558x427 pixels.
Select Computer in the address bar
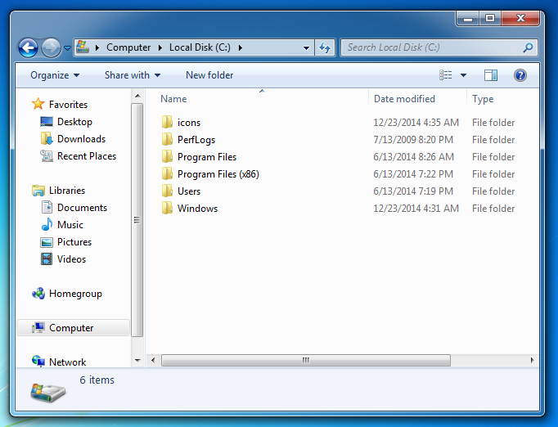click(128, 47)
